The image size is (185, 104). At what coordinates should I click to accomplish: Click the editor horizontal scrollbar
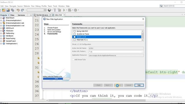pos(97,100)
